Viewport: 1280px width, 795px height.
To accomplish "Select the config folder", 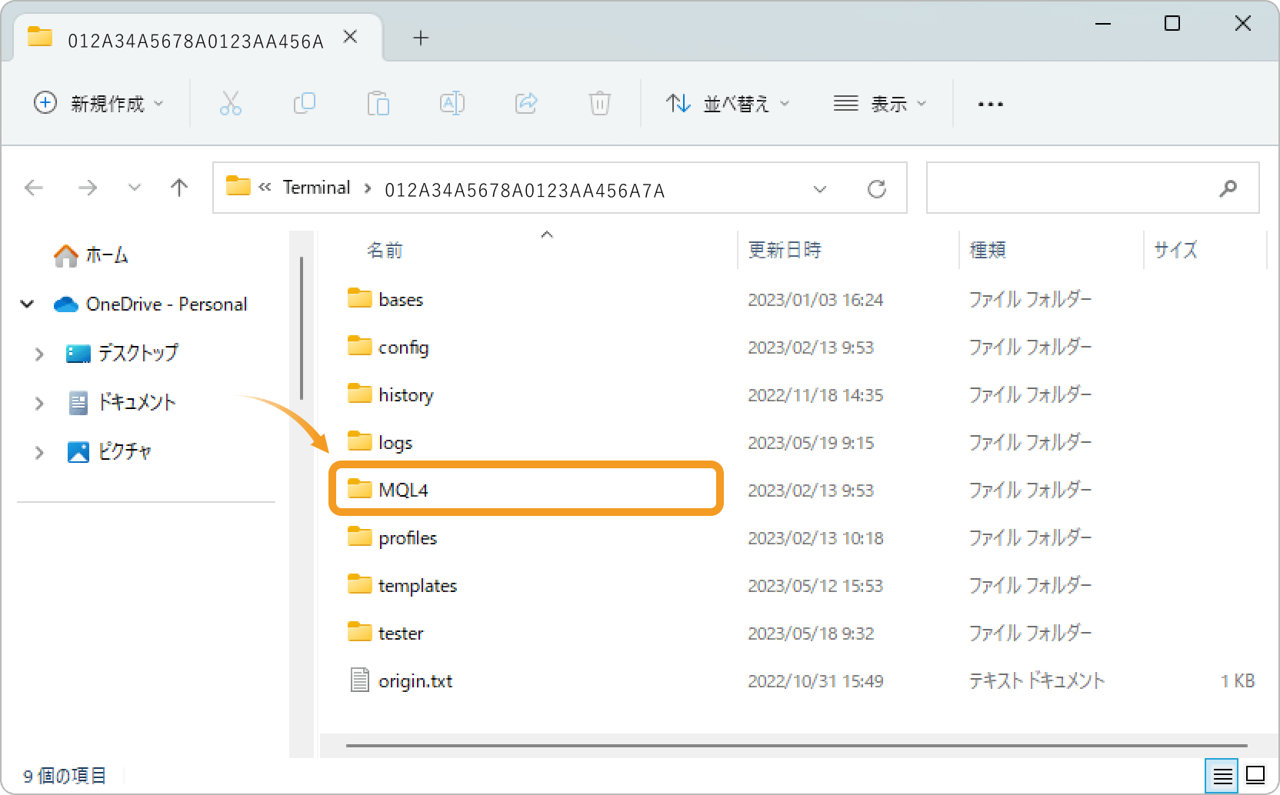I will pos(403,347).
